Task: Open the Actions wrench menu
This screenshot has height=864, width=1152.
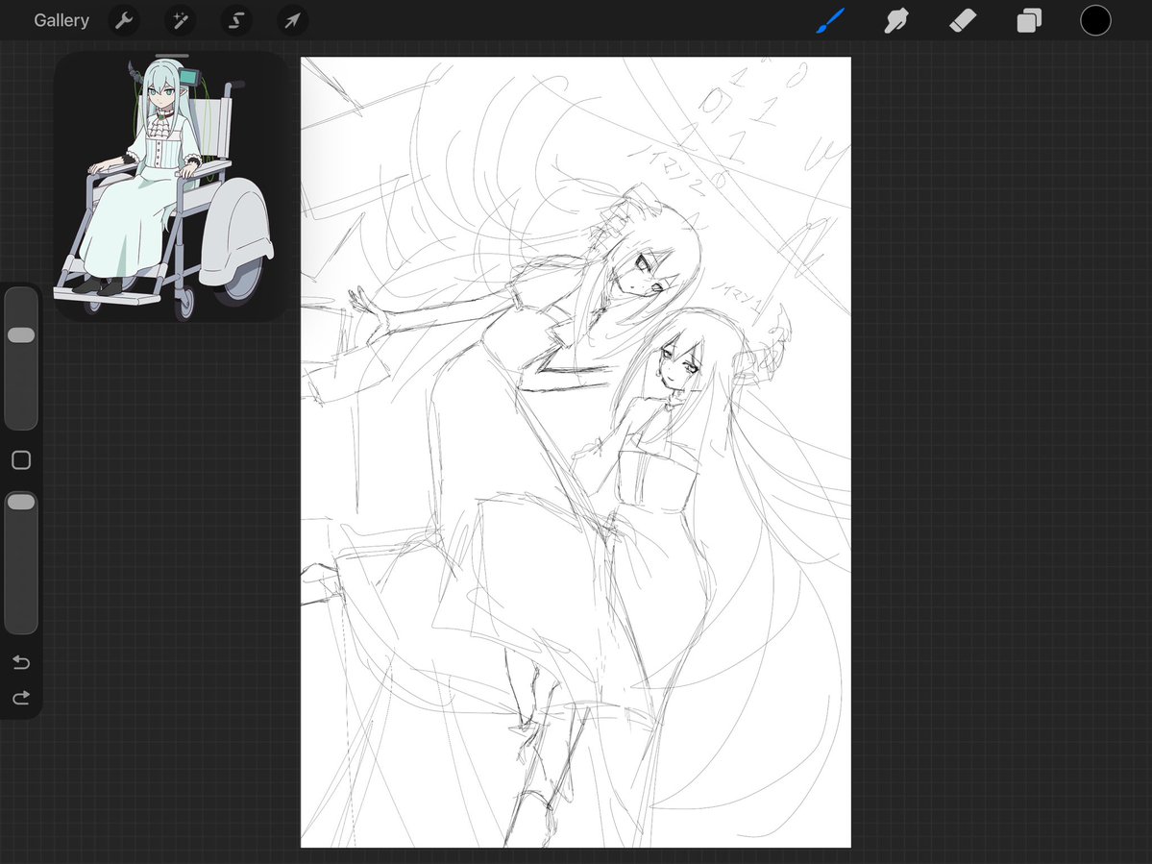Action: click(x=123, y=20)
